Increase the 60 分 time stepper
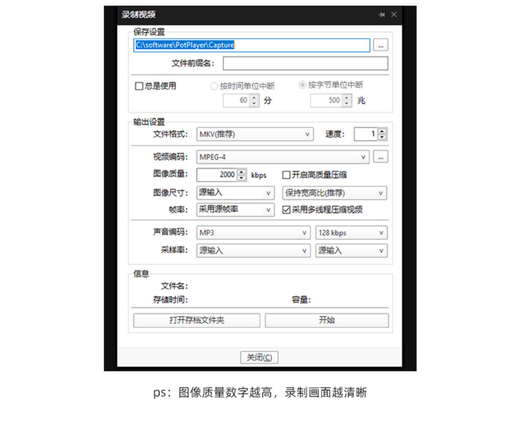507x443 pixels. pos(254,97)
